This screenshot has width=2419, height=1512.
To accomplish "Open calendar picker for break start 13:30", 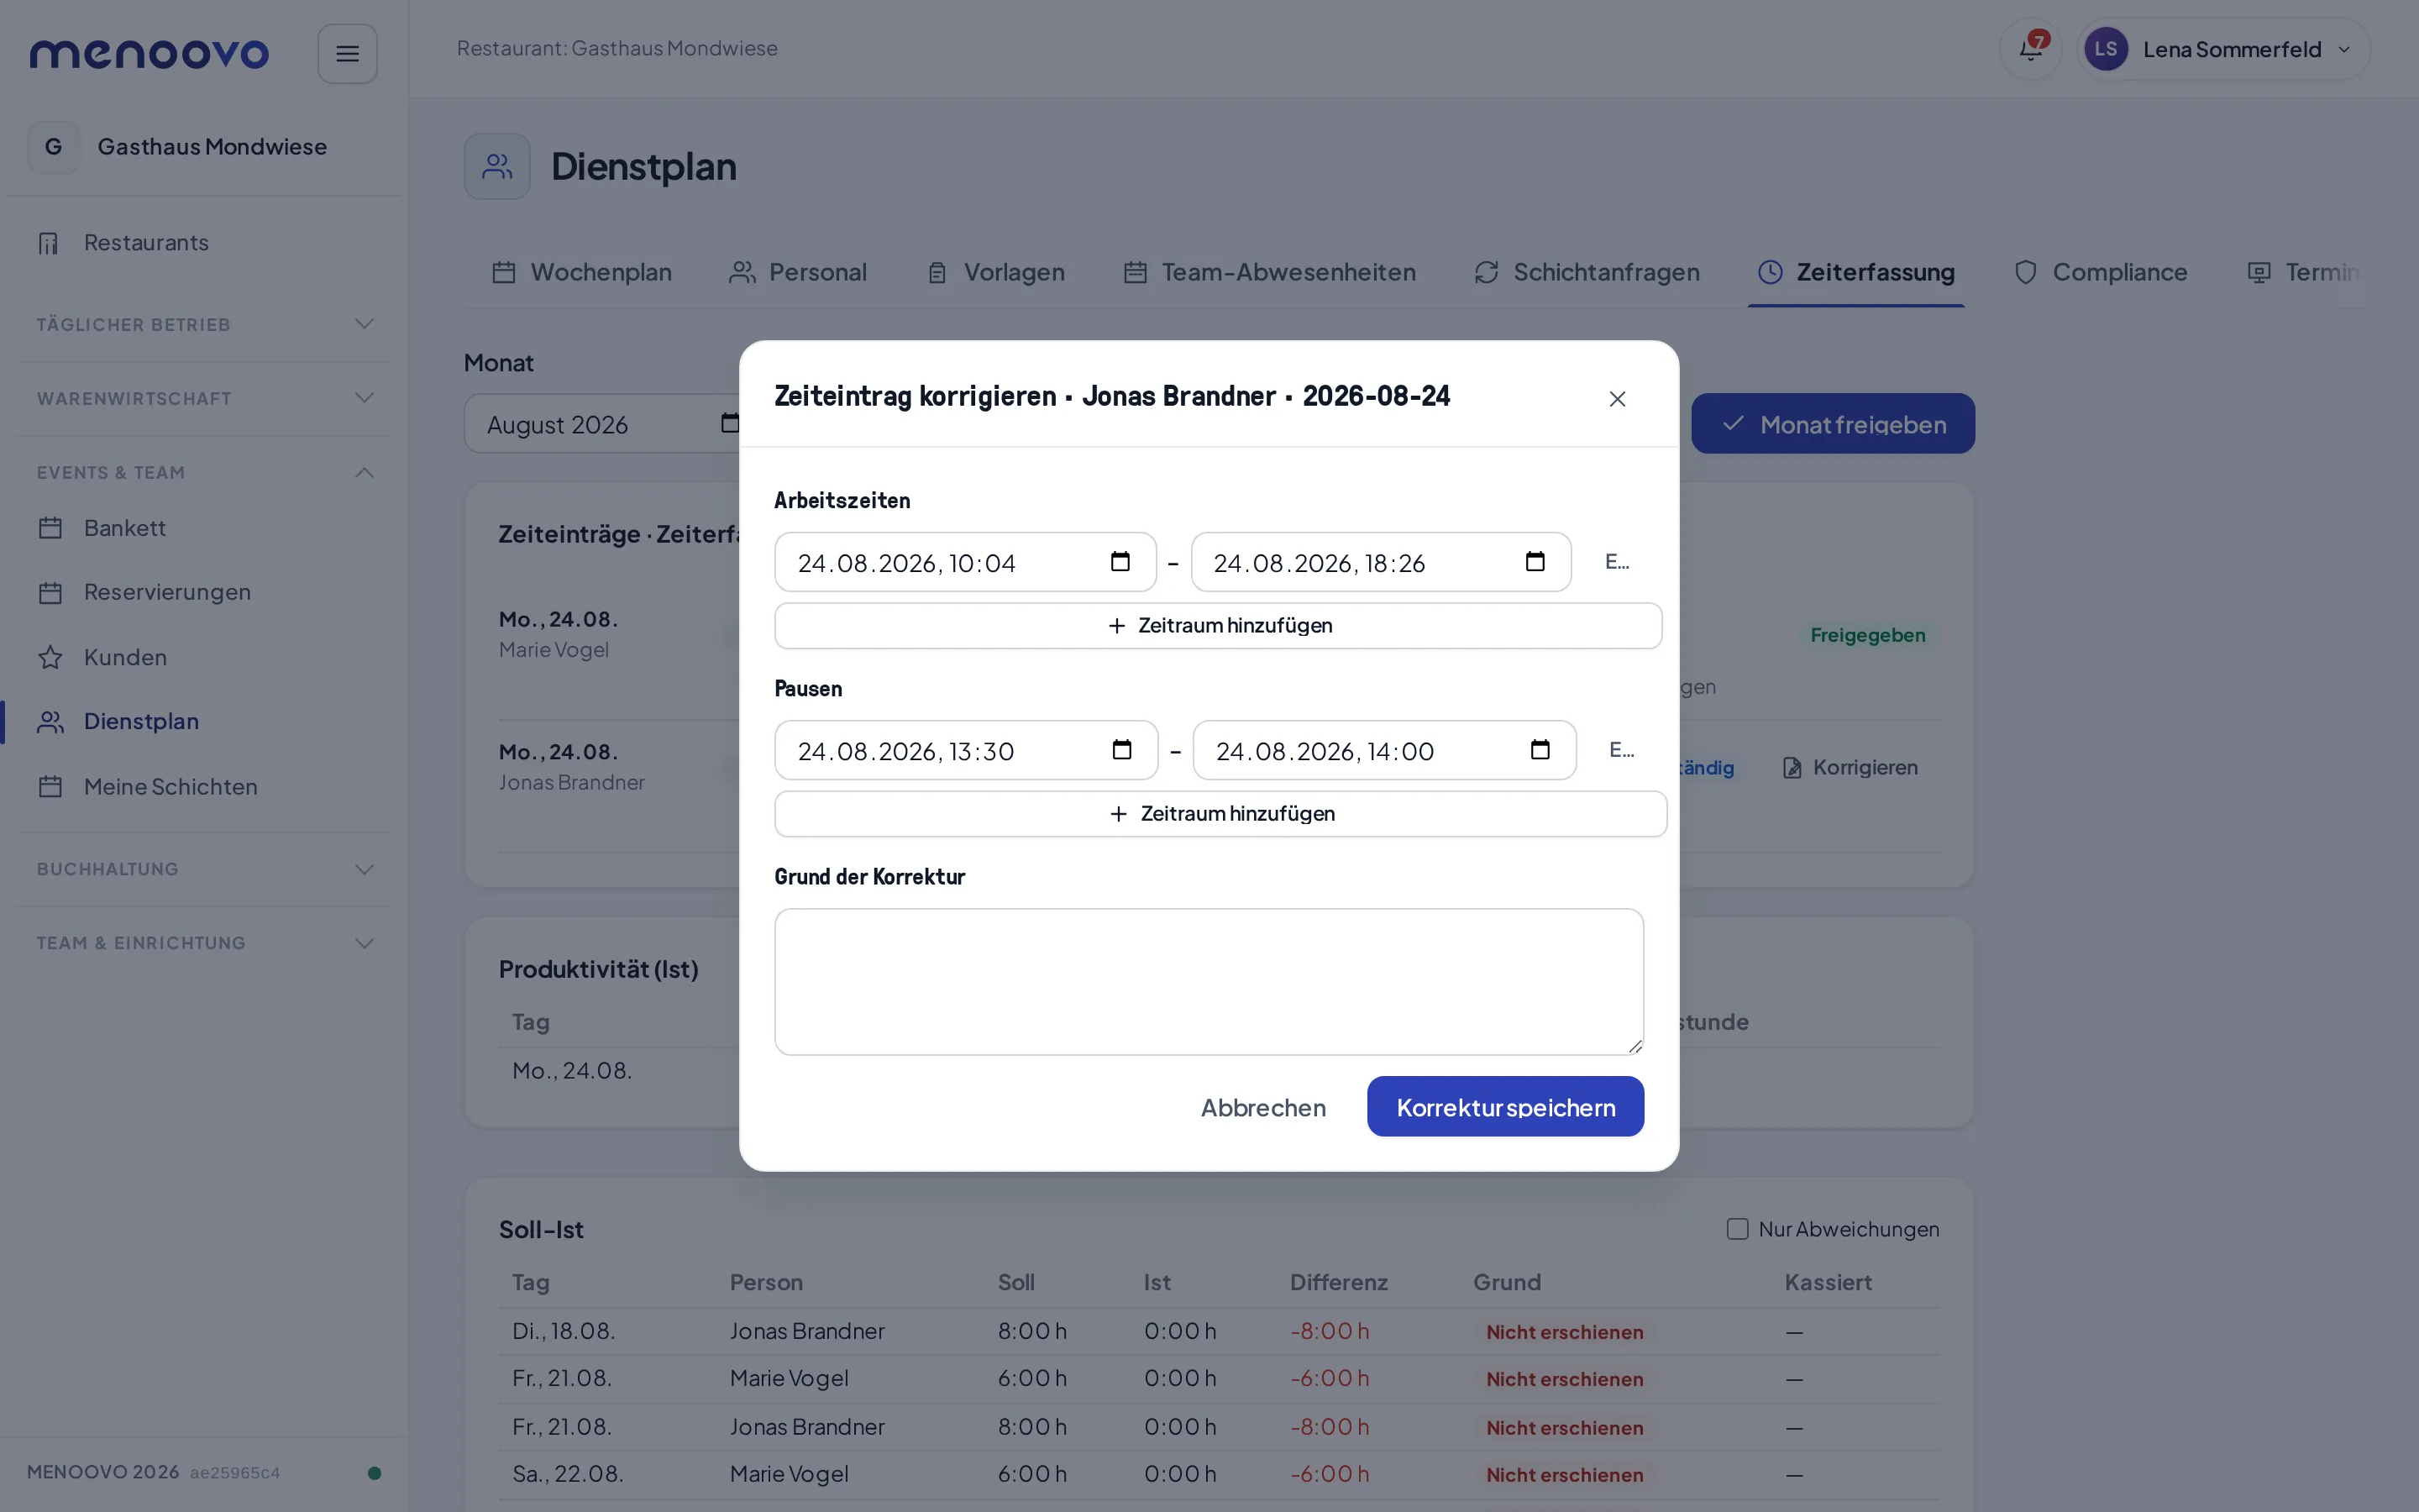I will click(x=1121, y=750).
